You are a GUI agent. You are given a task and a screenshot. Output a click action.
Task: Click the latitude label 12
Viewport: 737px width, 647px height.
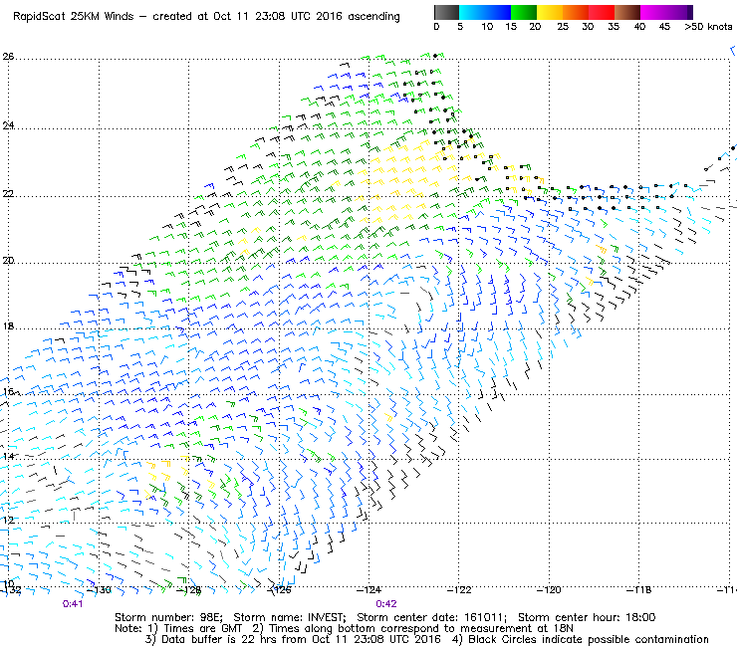(x=8, y=520)
